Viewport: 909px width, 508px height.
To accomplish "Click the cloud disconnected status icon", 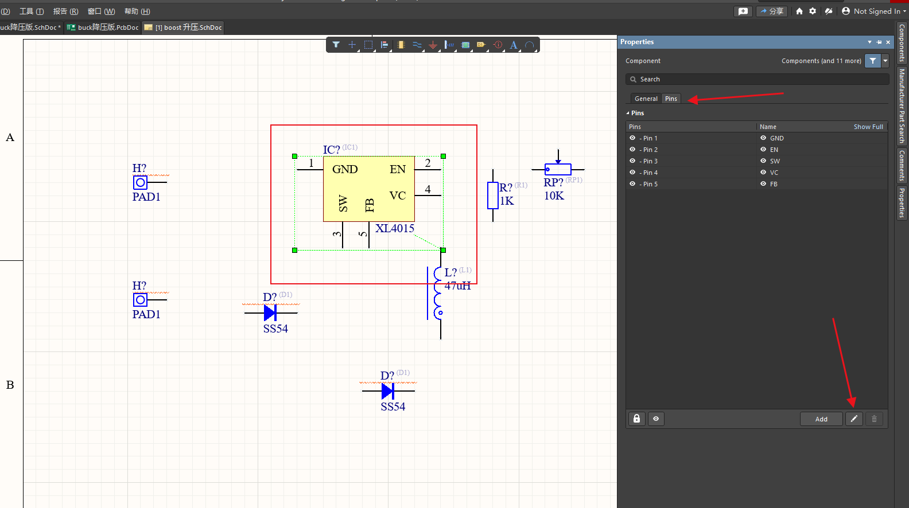I will [x=829, y=11].
